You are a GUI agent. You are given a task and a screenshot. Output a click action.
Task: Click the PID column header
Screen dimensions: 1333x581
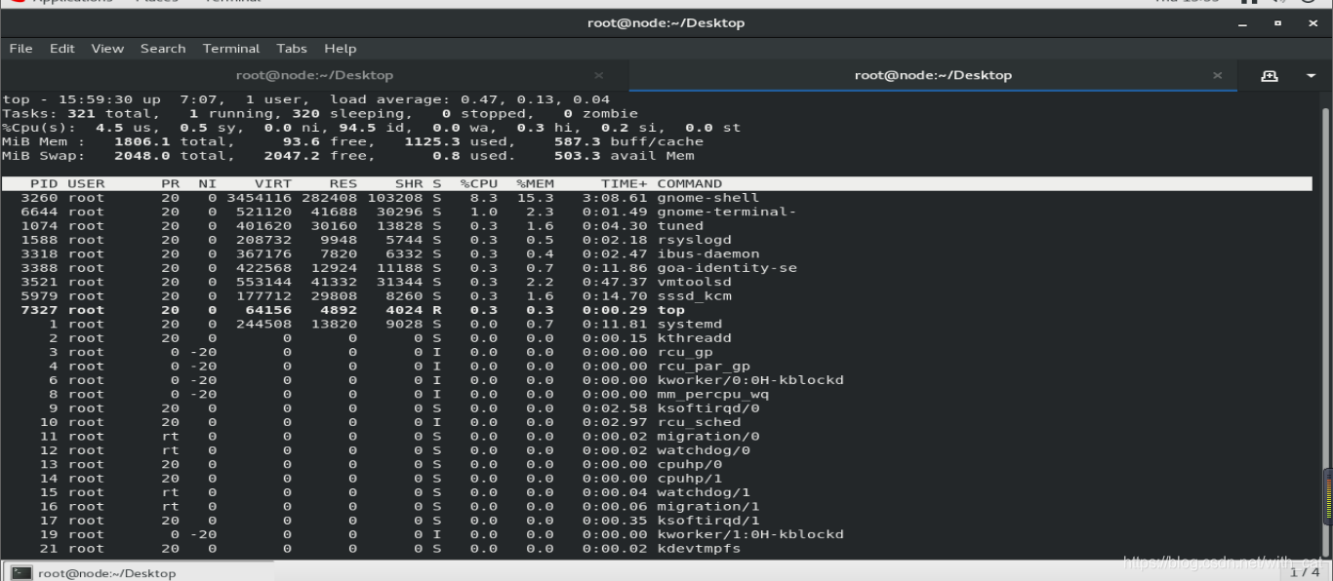click(44, 184)
